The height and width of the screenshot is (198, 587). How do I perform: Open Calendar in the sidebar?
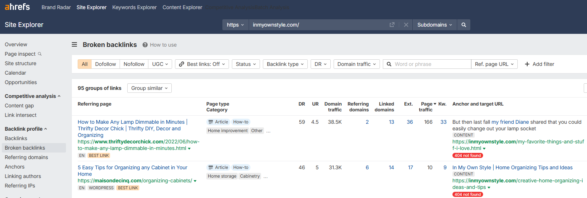[15, 73]
